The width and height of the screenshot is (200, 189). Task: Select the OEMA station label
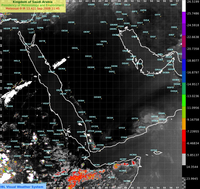pyautogui.click(x=62, y=69)
